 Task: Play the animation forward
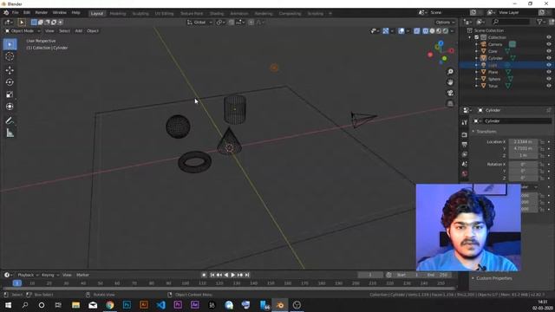click(233, 275)
